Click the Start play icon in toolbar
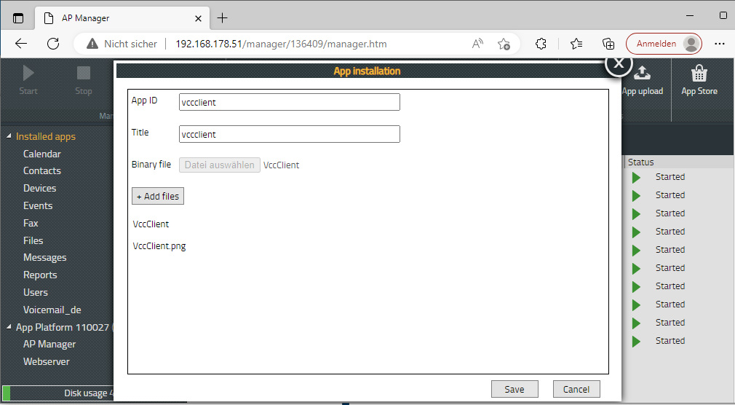 tap(28, 73)
